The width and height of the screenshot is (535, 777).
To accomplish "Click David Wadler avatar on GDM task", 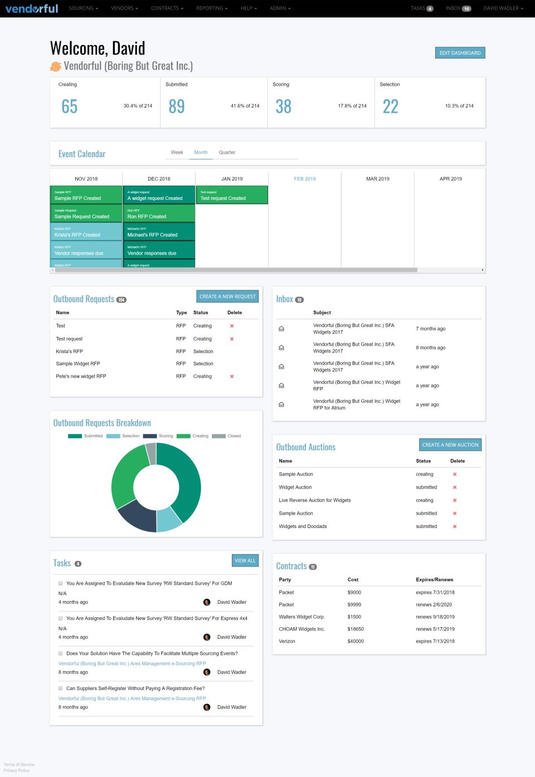I will [207, 602].
